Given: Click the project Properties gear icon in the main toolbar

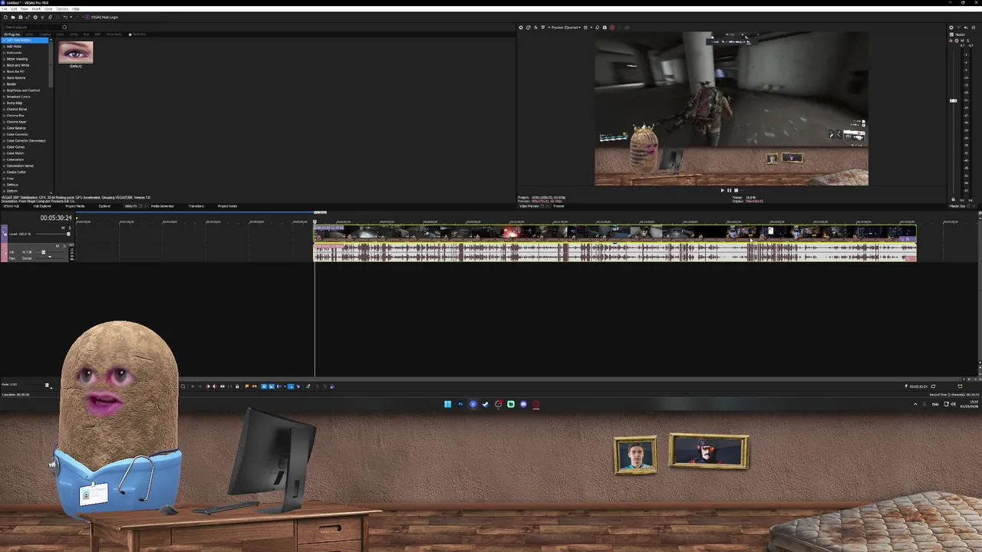Looking at the screenshot, I should 35,17.
